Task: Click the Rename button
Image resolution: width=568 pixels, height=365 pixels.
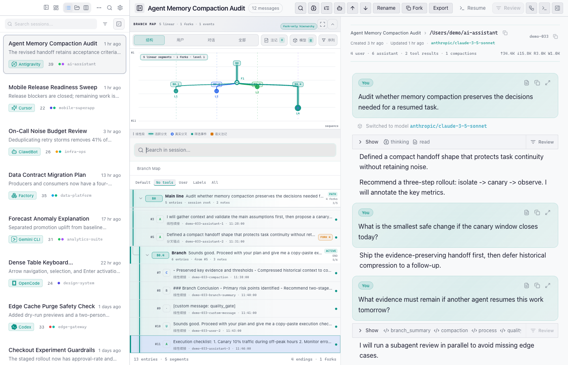Action: tap(386, 8)
